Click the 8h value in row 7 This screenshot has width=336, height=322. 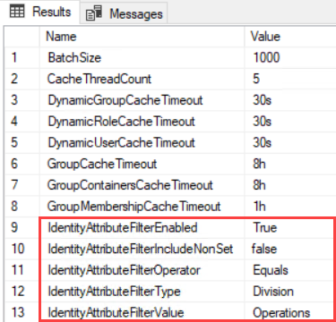[290, 185]
